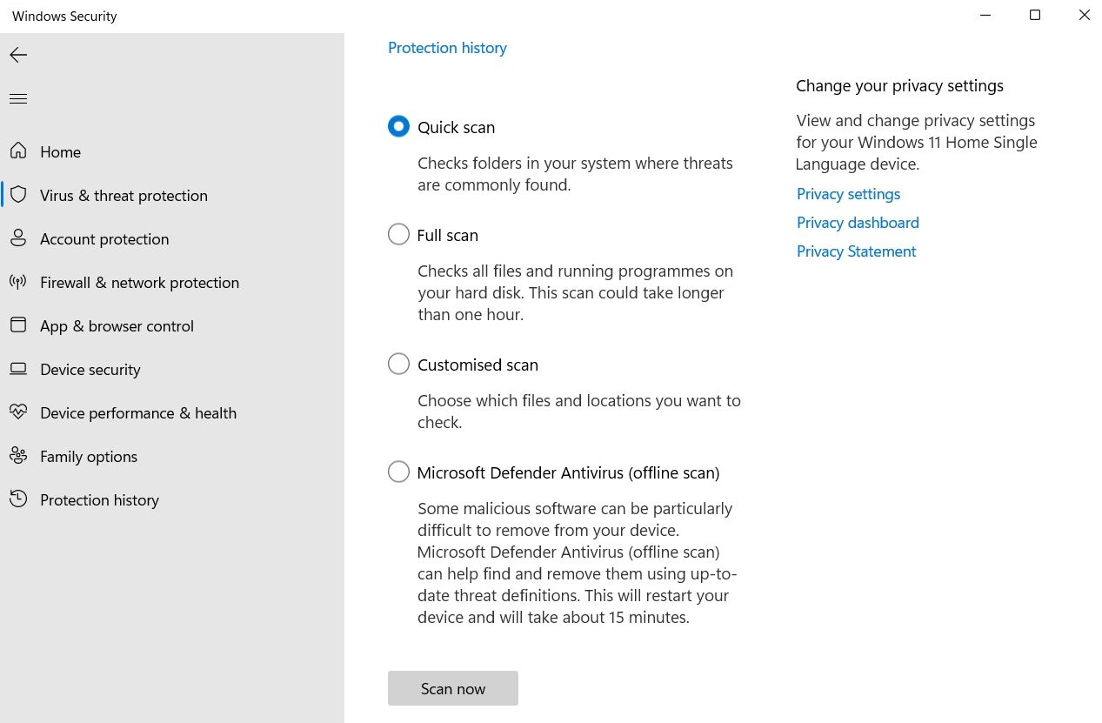
Task: Click the Virus & threat protection shield icon
Action: pos(18,195)
